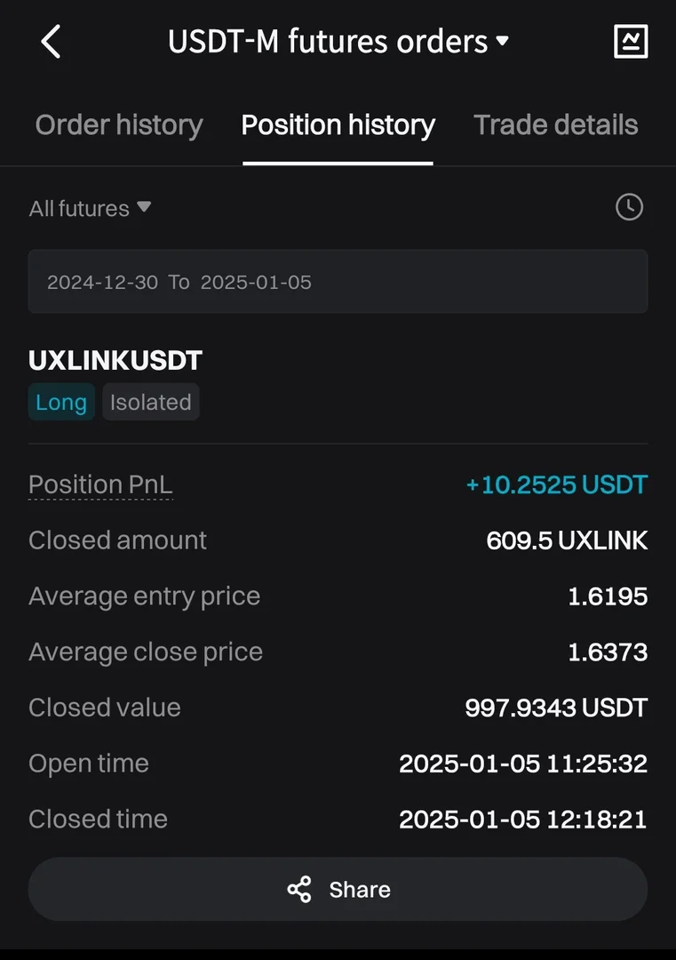This screenshot has height=960, width=676.
Task: Tap the 997.9343 USDT closed value
Action: tap(556, 708)
